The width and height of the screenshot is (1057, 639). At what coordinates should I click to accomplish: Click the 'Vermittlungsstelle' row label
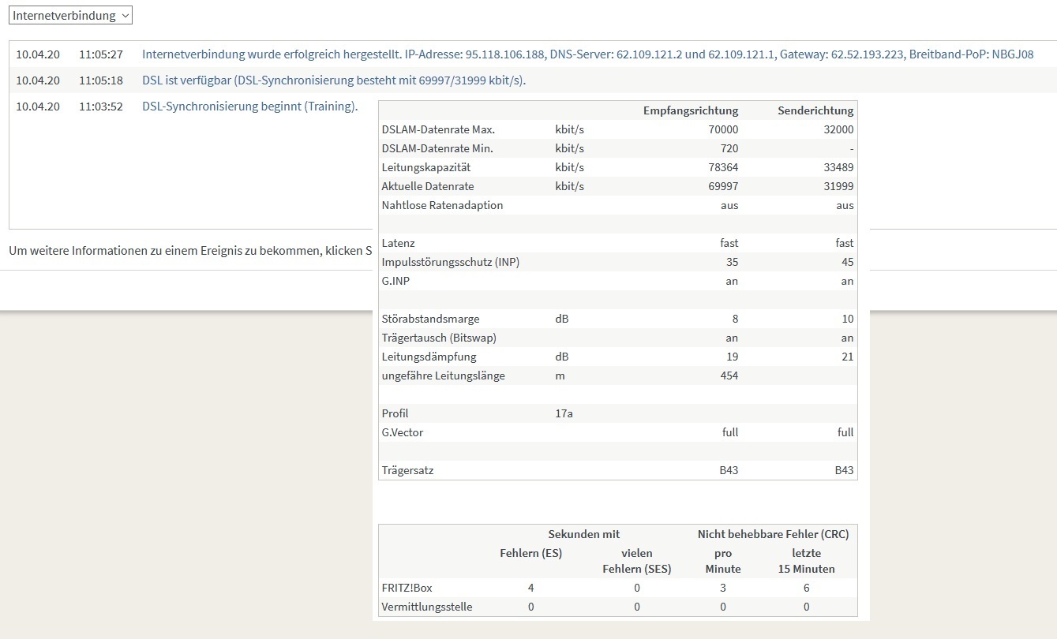(427, 607)
